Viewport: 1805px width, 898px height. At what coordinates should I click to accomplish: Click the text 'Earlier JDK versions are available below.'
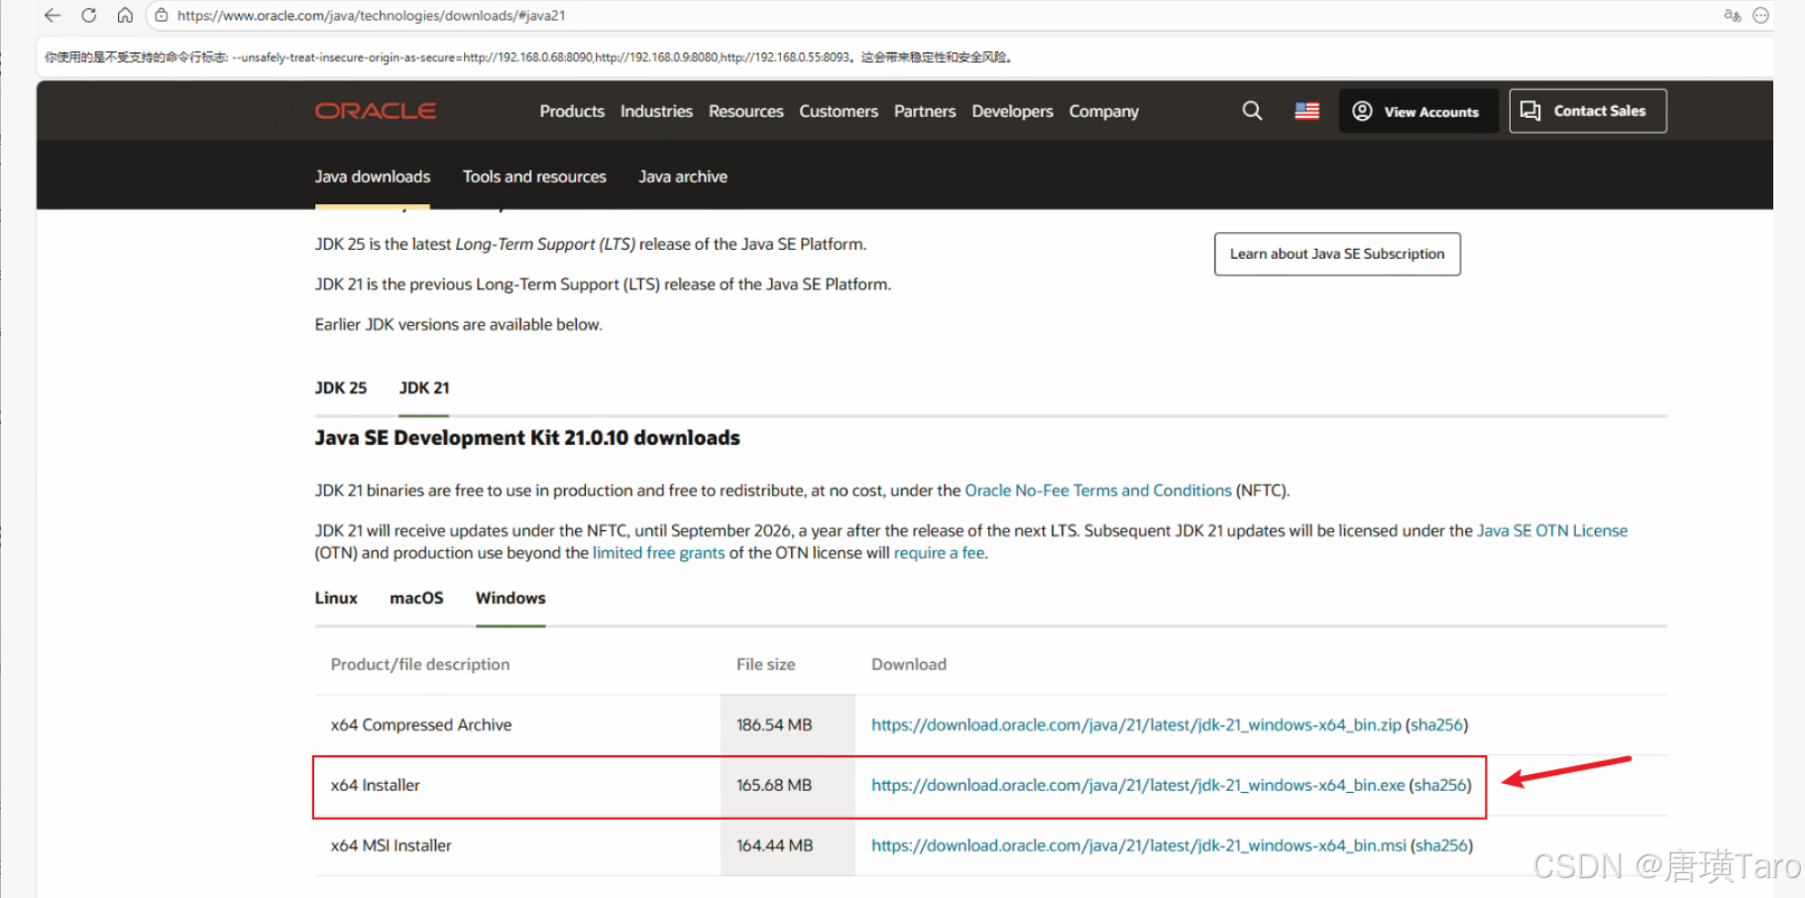459,324
